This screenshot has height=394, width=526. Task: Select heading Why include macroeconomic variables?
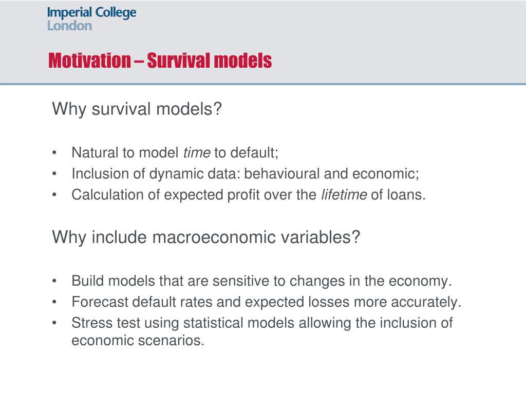point(206,238)
